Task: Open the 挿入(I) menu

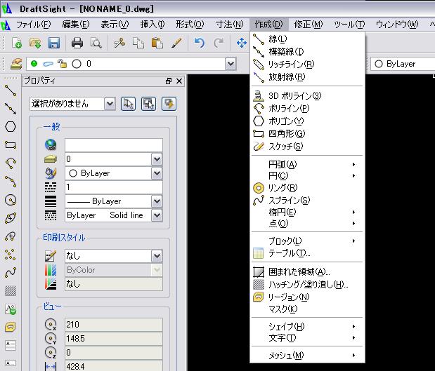Action: tap(152, 25)
